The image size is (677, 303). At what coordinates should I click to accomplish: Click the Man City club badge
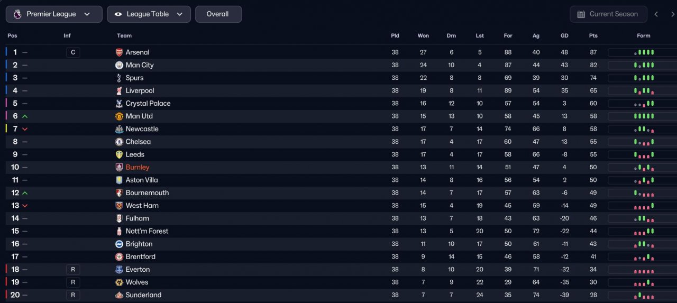pos(119,65)
